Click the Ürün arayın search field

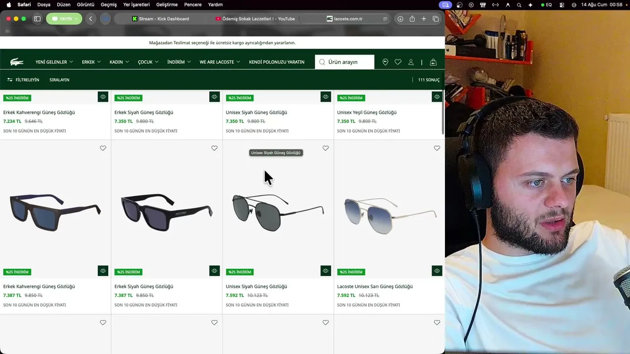[345, 62]
